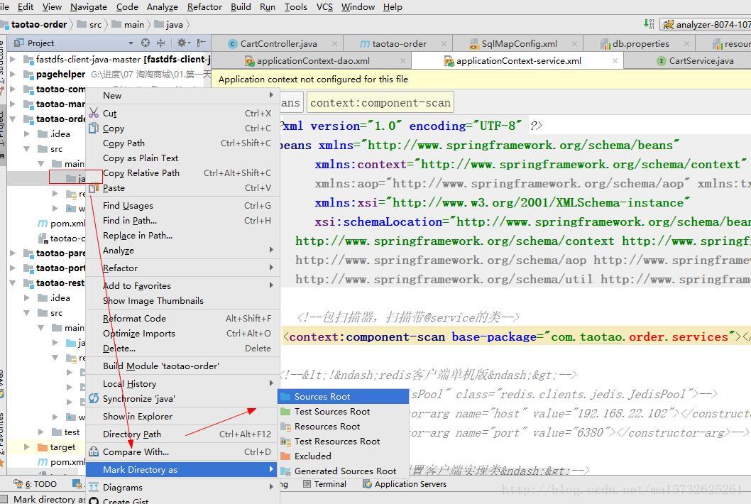Select Show in Explorer menu entry
This screenshot has width=751, height=504.
click(182, 416)
